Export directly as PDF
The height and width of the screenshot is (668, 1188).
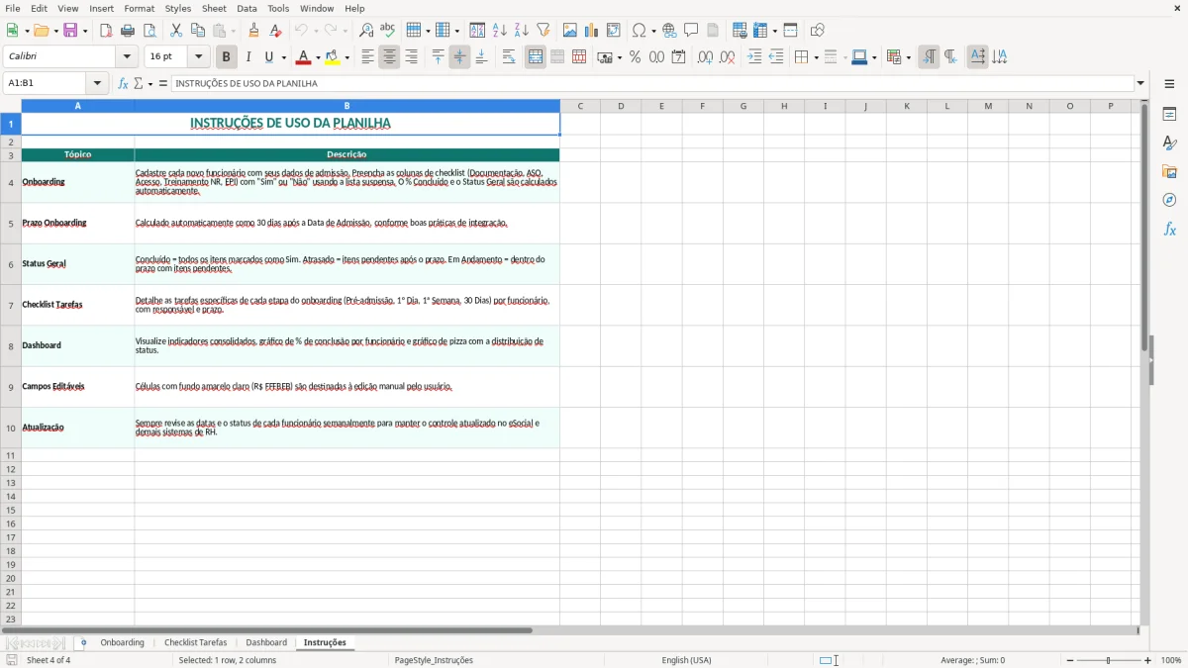tap(106, 31)
